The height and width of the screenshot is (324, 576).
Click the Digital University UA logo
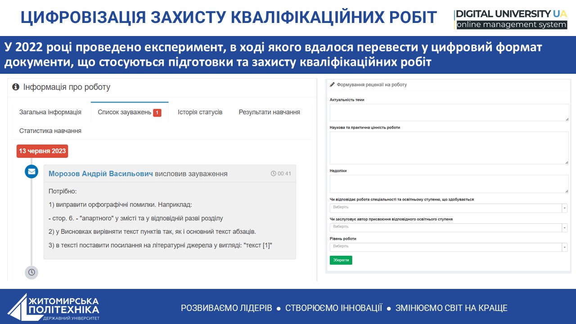point(511,20)
